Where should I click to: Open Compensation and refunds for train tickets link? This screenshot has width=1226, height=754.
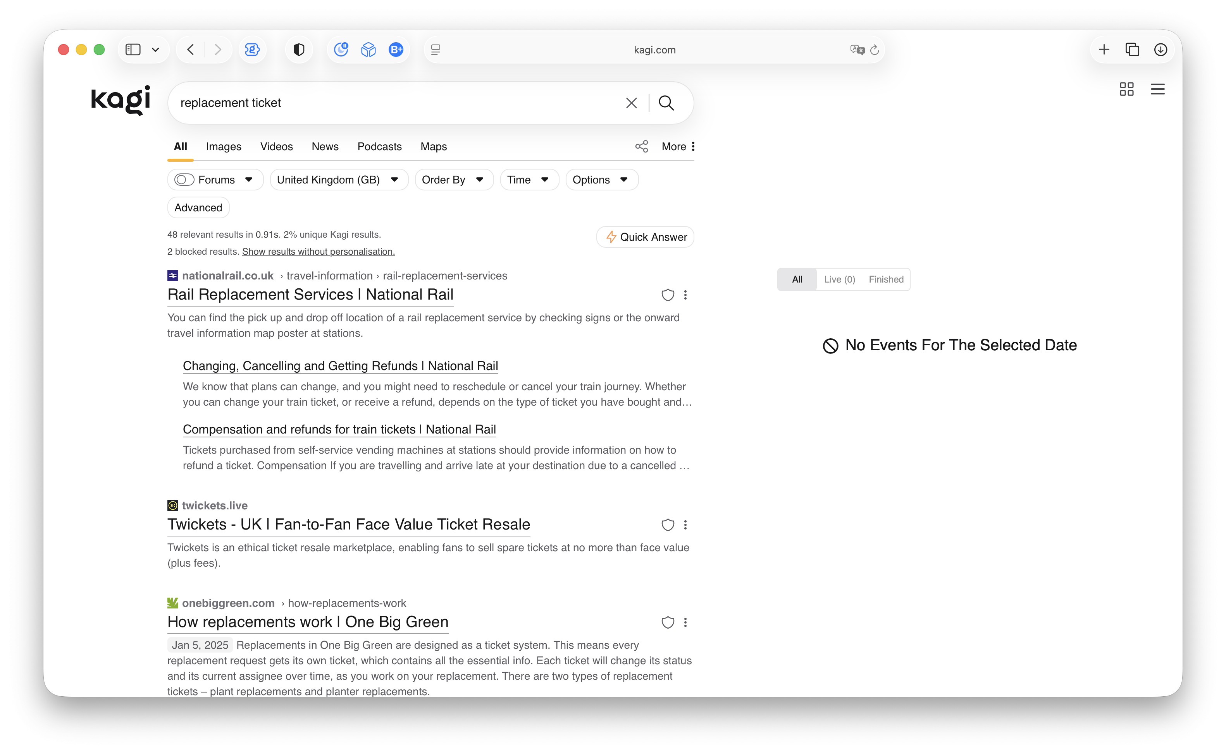[339, 429]
